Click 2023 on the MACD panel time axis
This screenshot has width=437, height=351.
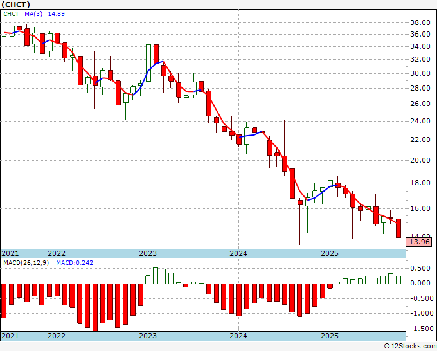pyautogui.click(x=148, y=336)
